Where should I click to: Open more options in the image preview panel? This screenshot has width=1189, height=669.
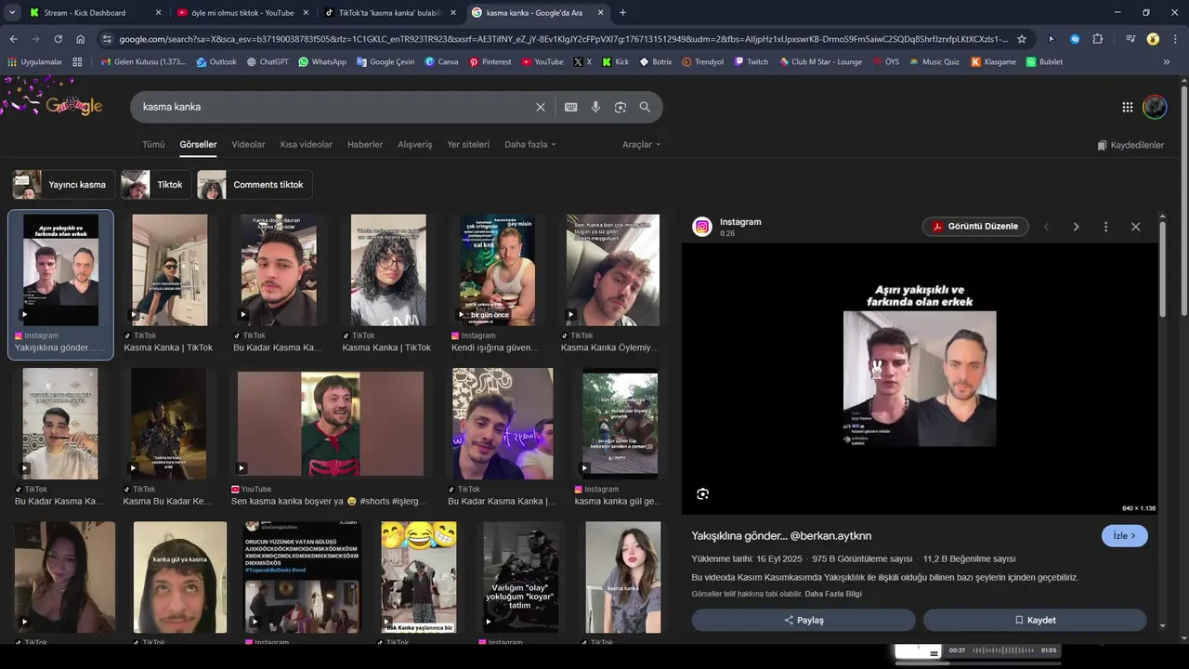(1105, 227)
